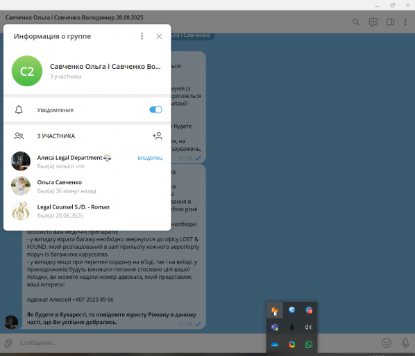Click phone number +407 2023 89 66
This screenshot has height=356, width=415.
(x=93, y=300)
